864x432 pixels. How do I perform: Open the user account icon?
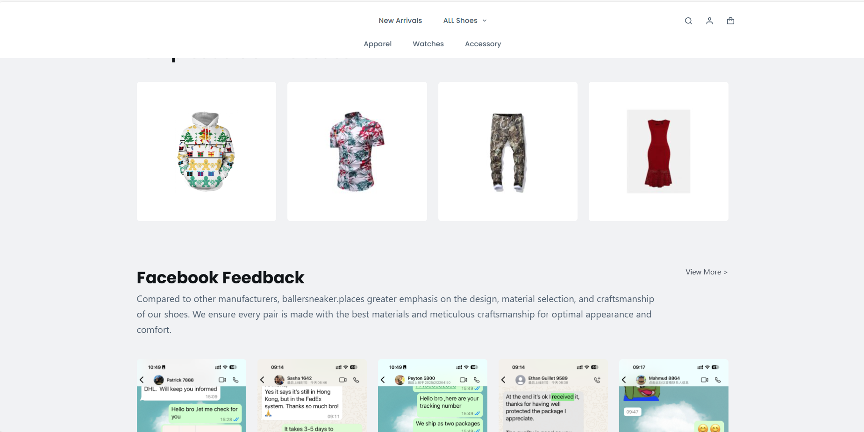click(x=709, y=21)
